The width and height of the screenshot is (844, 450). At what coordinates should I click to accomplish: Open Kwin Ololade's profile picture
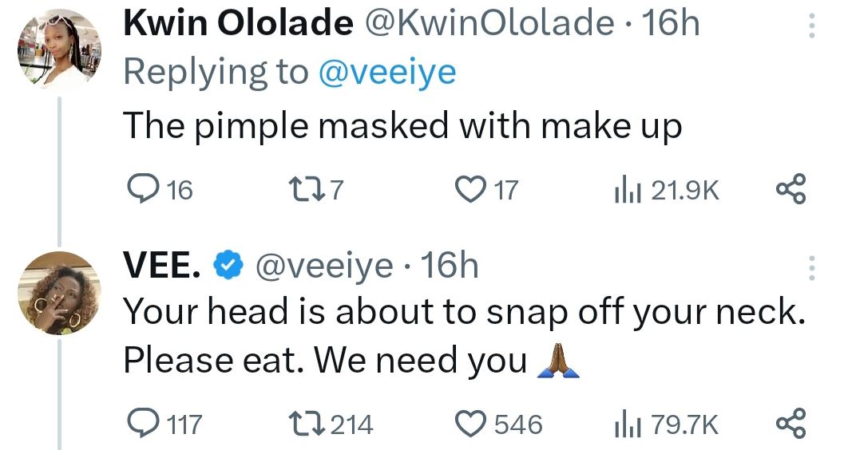coord(59,49)
